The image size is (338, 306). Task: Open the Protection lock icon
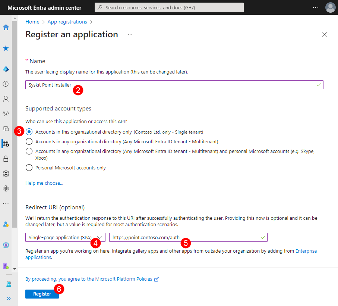[6, 159]
